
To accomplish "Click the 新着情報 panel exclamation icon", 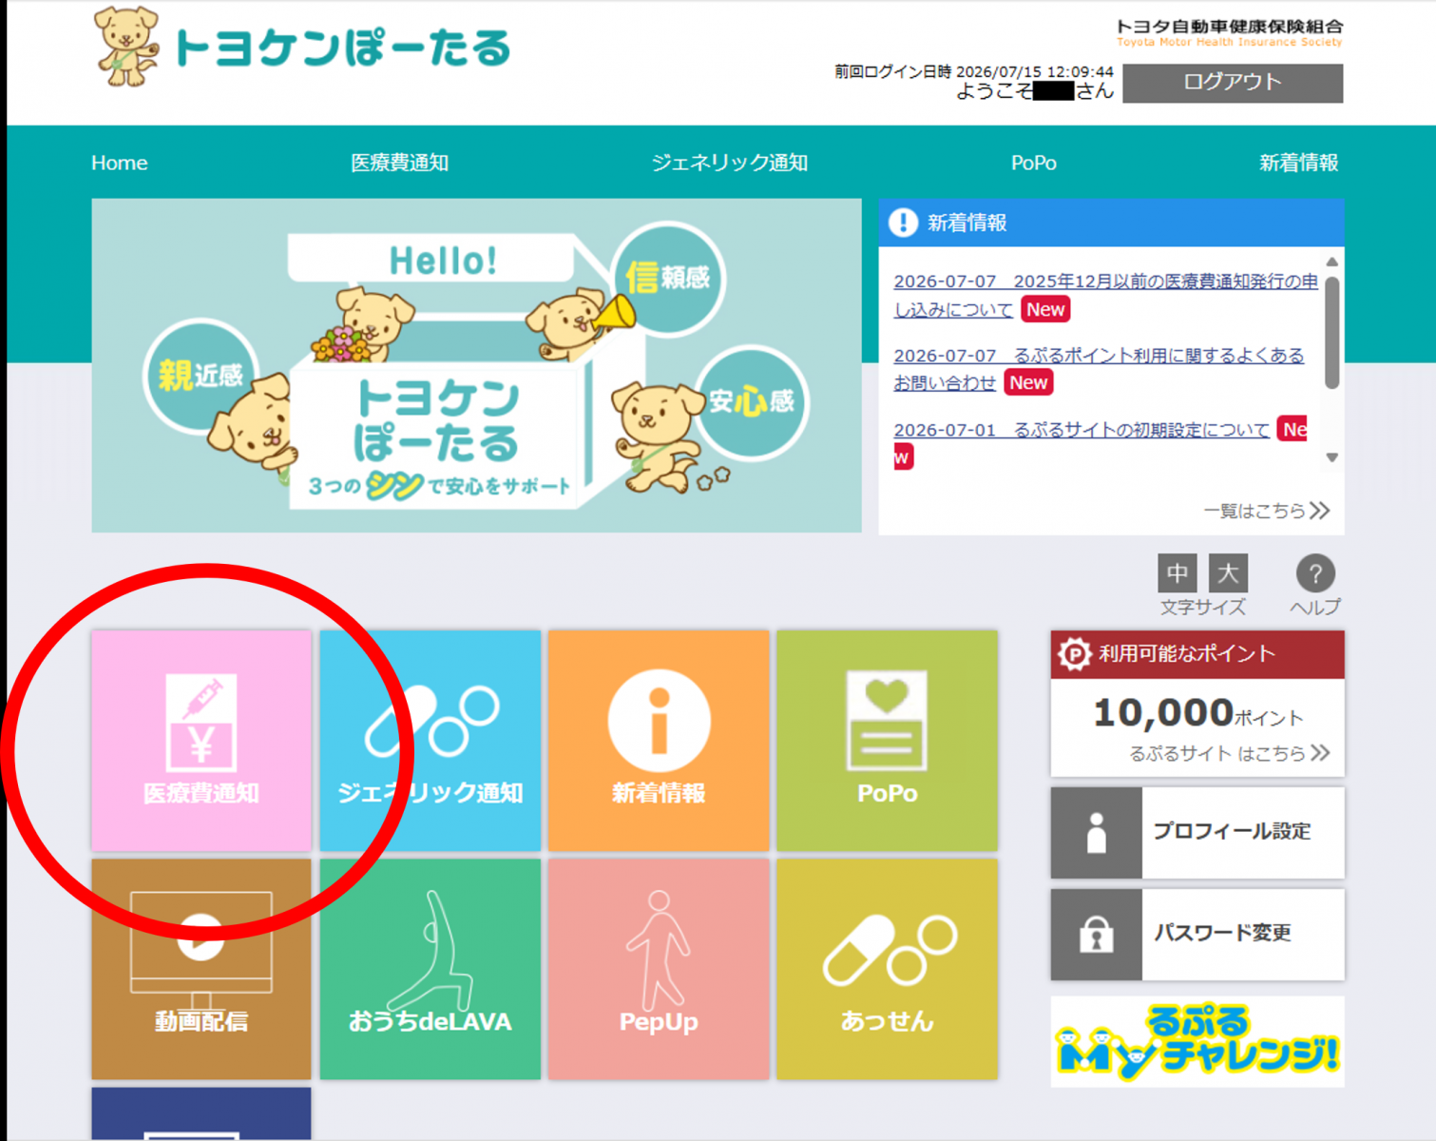I will pyautogui.click(x=903, y=222).
